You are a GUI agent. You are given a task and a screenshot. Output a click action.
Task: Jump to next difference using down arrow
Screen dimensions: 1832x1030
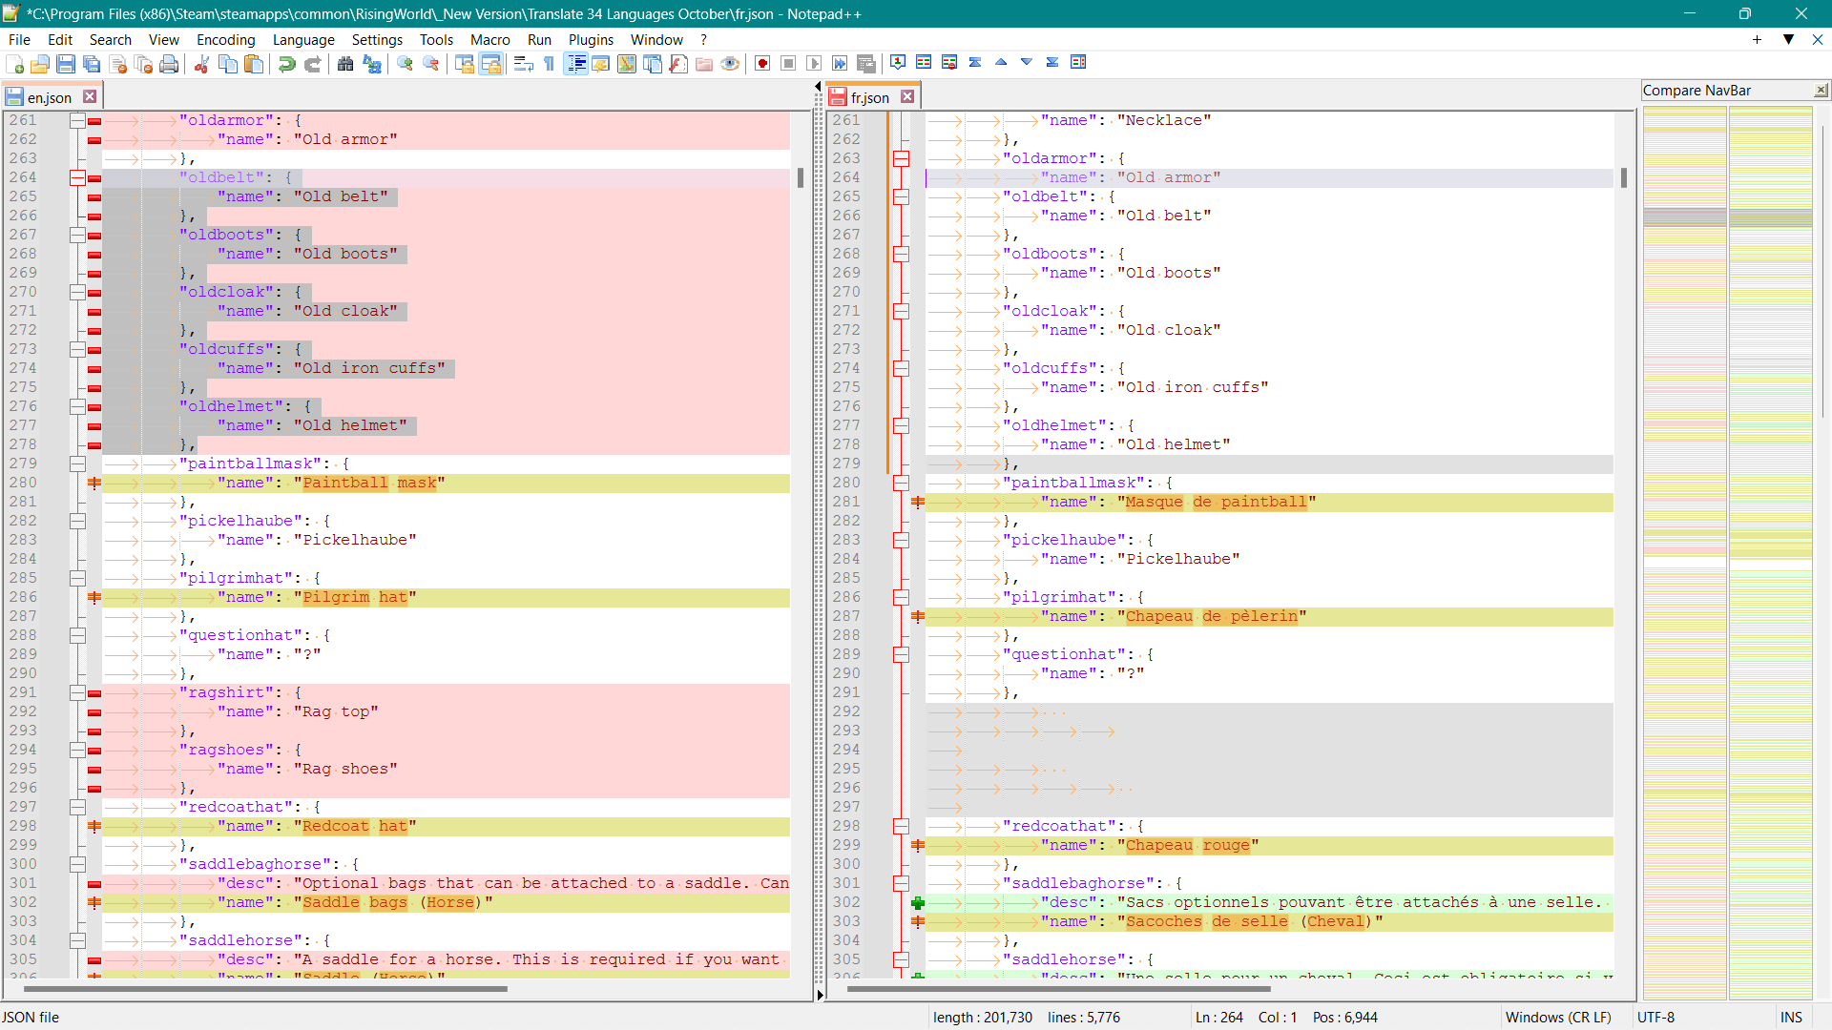[x=1027, y=63]
